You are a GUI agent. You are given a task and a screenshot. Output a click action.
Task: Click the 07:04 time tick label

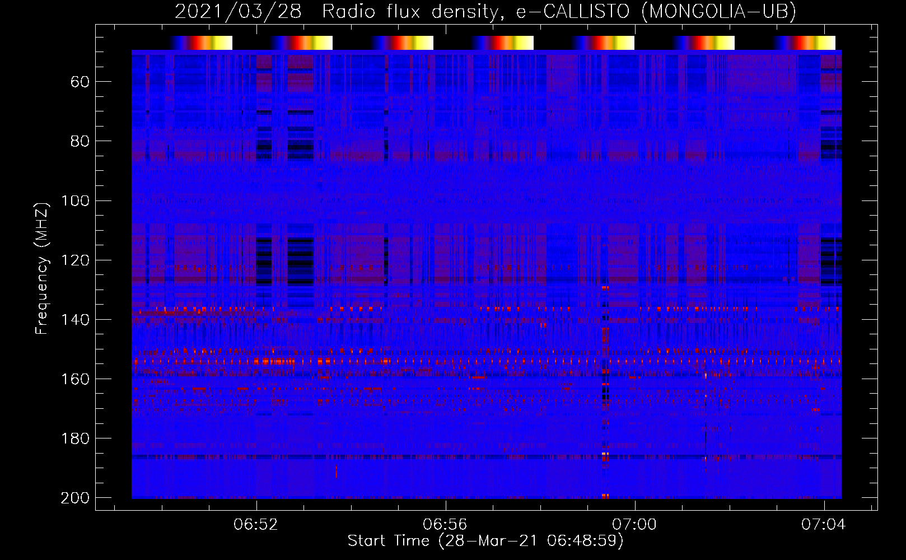coord(824,525)
